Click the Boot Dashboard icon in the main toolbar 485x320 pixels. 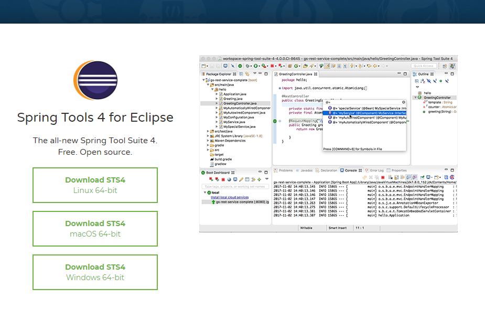coord(240,66)
